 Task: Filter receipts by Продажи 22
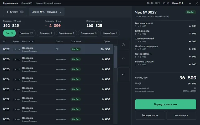coord(26,33)
